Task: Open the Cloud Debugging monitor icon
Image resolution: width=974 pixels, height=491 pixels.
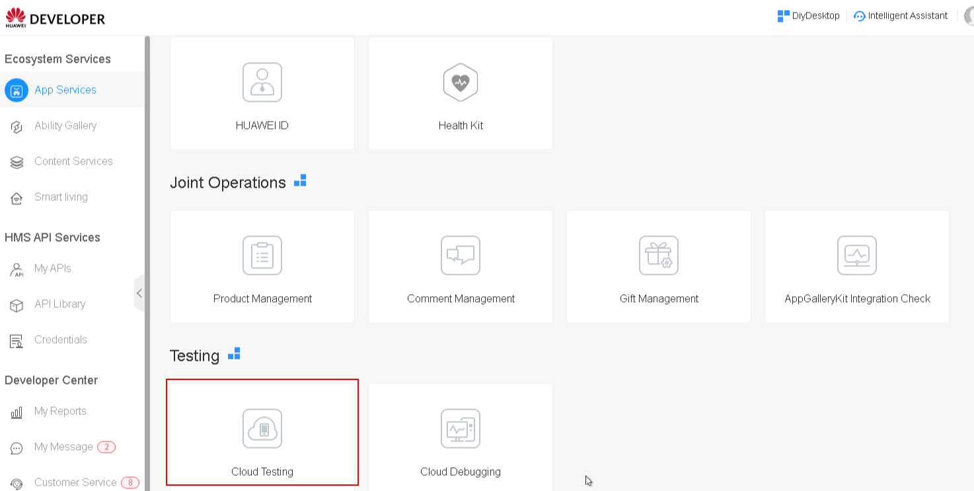Action: coord(461,429)
